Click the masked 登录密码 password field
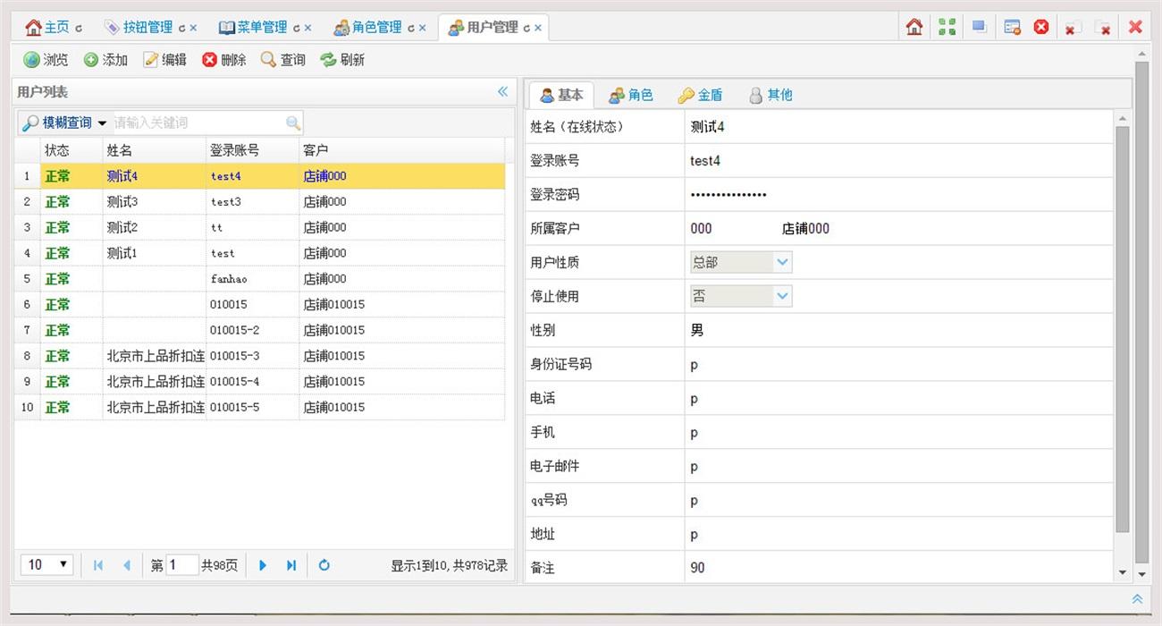The width and height of the screenshot is (1162, 626). (x=728, y=195)
